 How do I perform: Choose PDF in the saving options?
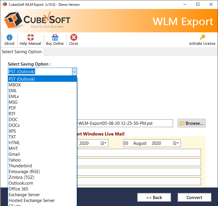[x=12, y=108]
